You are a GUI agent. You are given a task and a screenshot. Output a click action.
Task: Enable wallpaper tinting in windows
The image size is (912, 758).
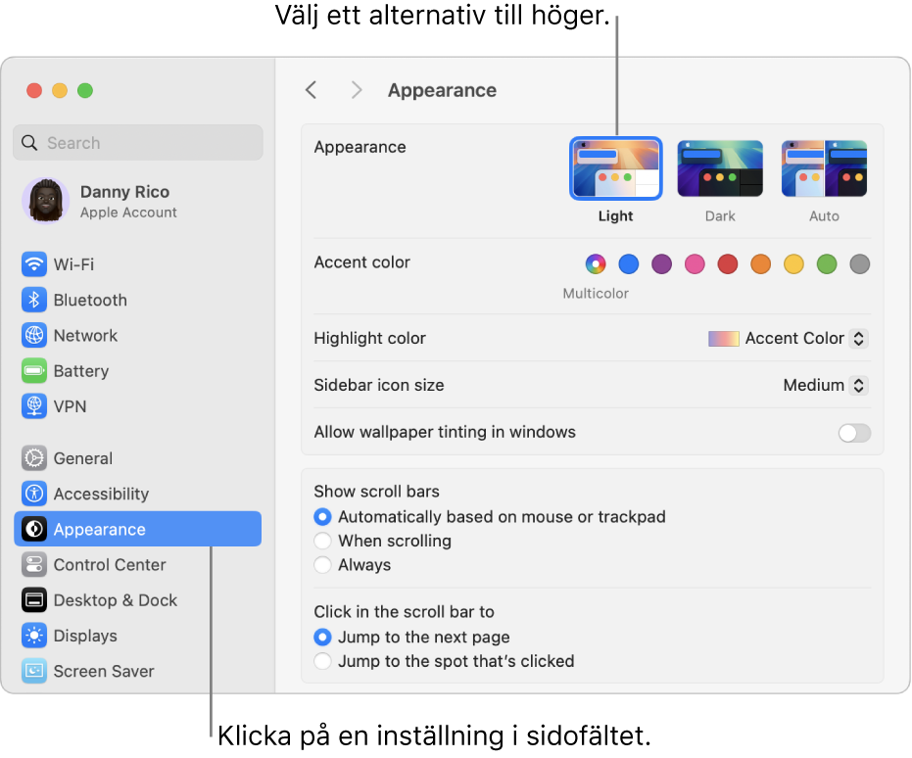(854, 433)
